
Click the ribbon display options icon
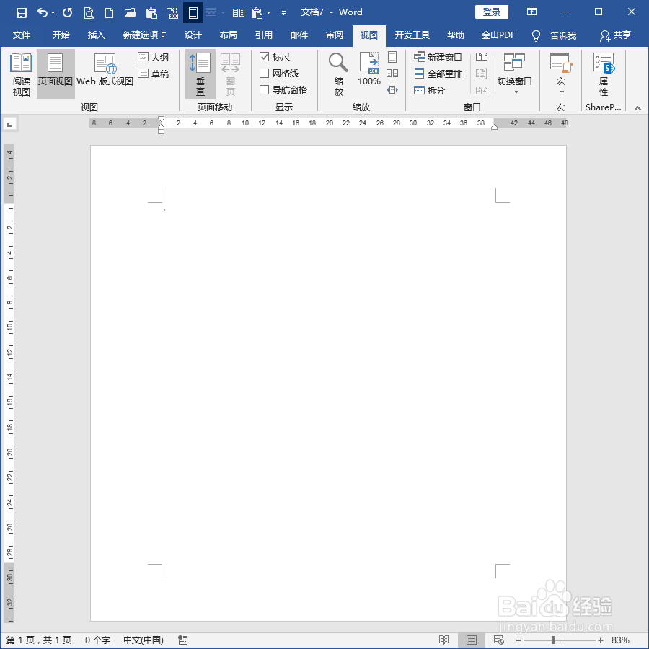(x=531, y=12)
